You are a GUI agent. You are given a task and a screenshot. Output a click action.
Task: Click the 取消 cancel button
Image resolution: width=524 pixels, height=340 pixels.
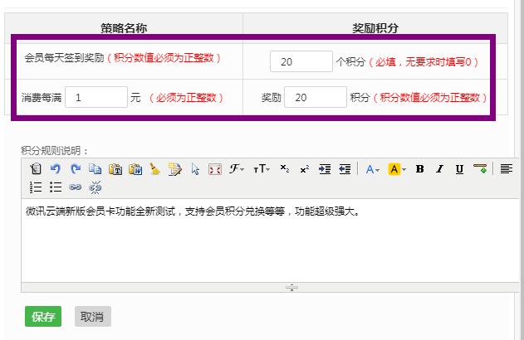[92, 316]
